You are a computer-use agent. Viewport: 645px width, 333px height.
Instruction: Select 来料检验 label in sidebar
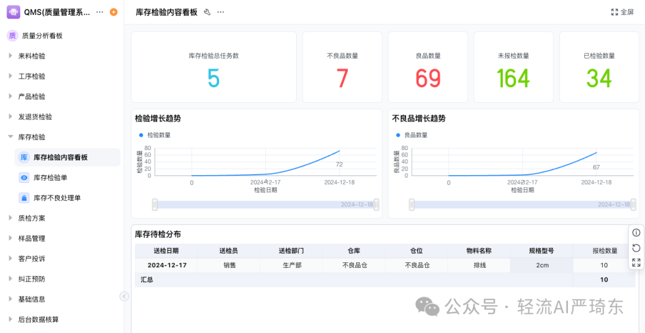click(x=32, y=56)
